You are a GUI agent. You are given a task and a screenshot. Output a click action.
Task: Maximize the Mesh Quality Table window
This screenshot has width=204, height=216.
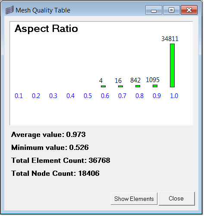point(171,10)
